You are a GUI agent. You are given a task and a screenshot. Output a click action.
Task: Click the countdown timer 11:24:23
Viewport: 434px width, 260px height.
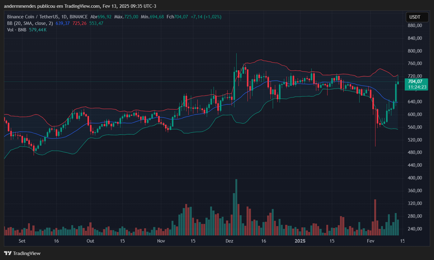click(417, 87)
